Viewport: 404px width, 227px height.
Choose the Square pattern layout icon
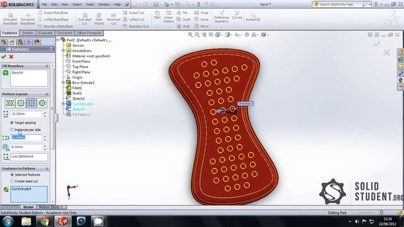click(32, 103)
